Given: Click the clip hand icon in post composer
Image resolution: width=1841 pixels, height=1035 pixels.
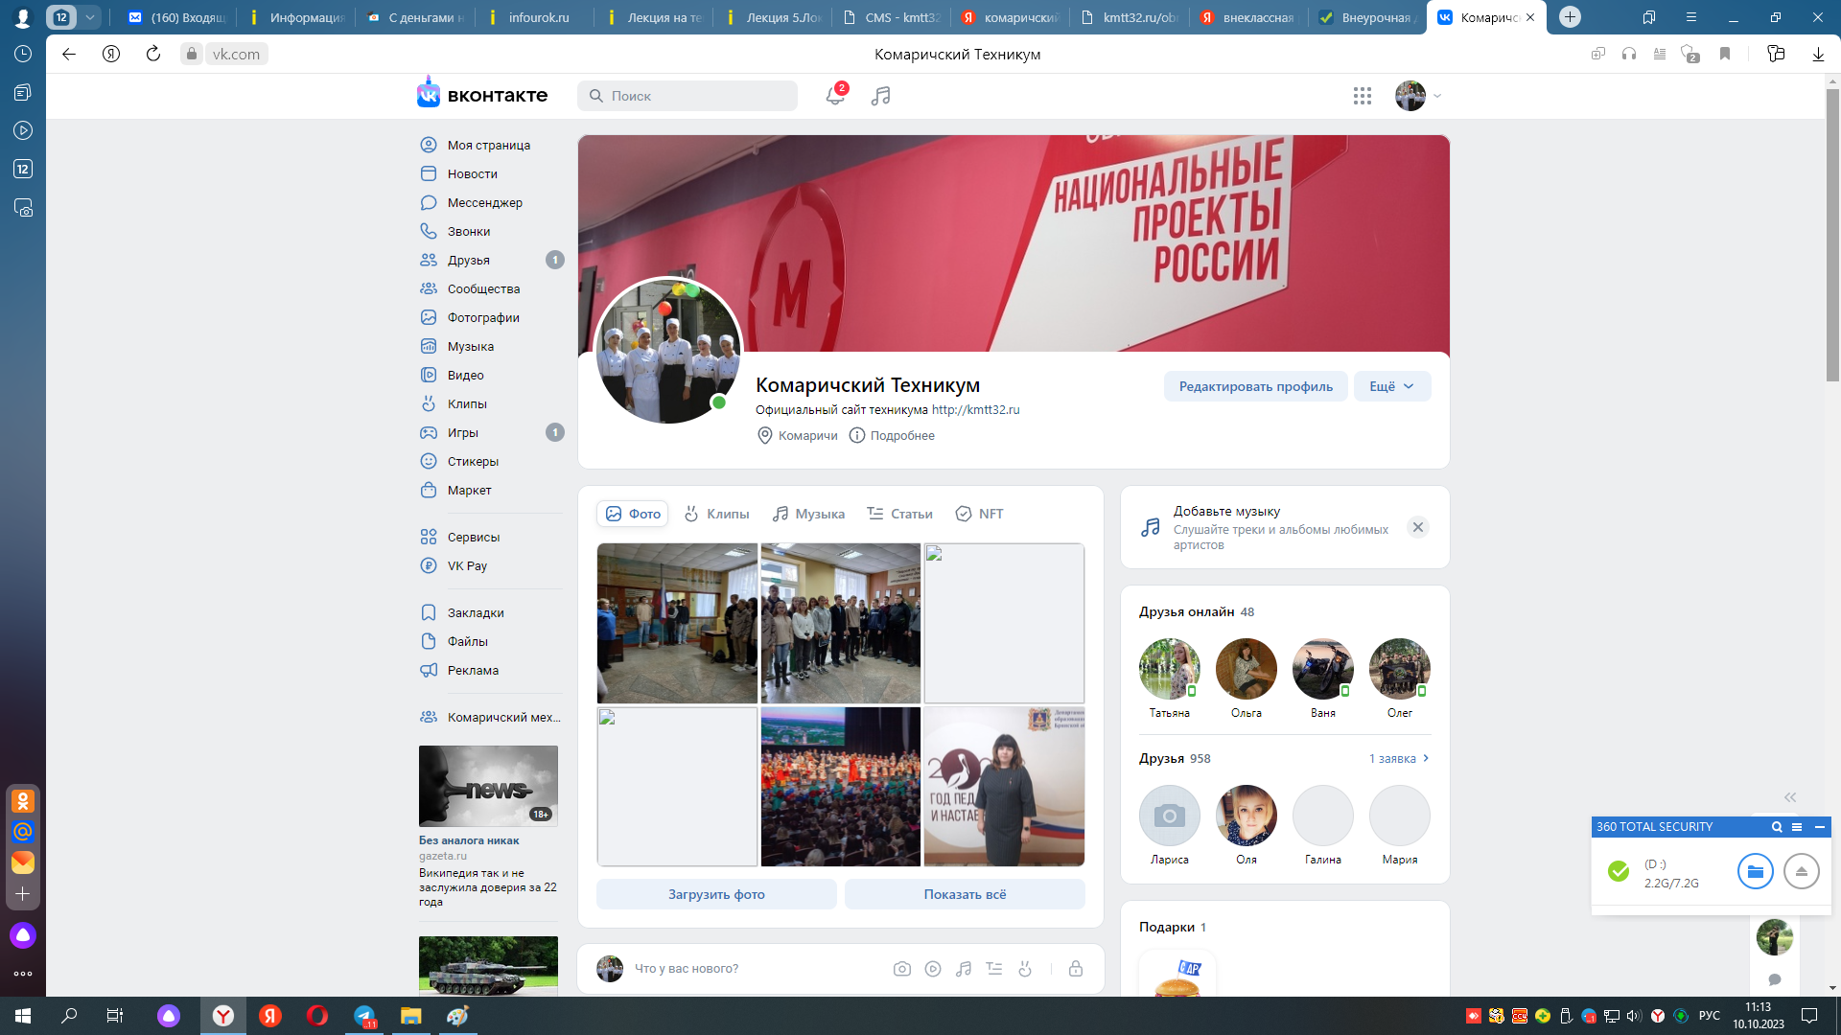Looking at the screenshot, I should (x=1025, y=969).
